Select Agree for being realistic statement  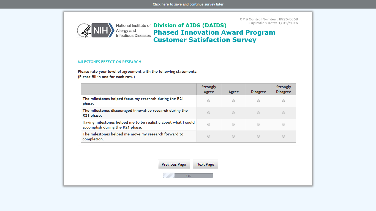233,124
